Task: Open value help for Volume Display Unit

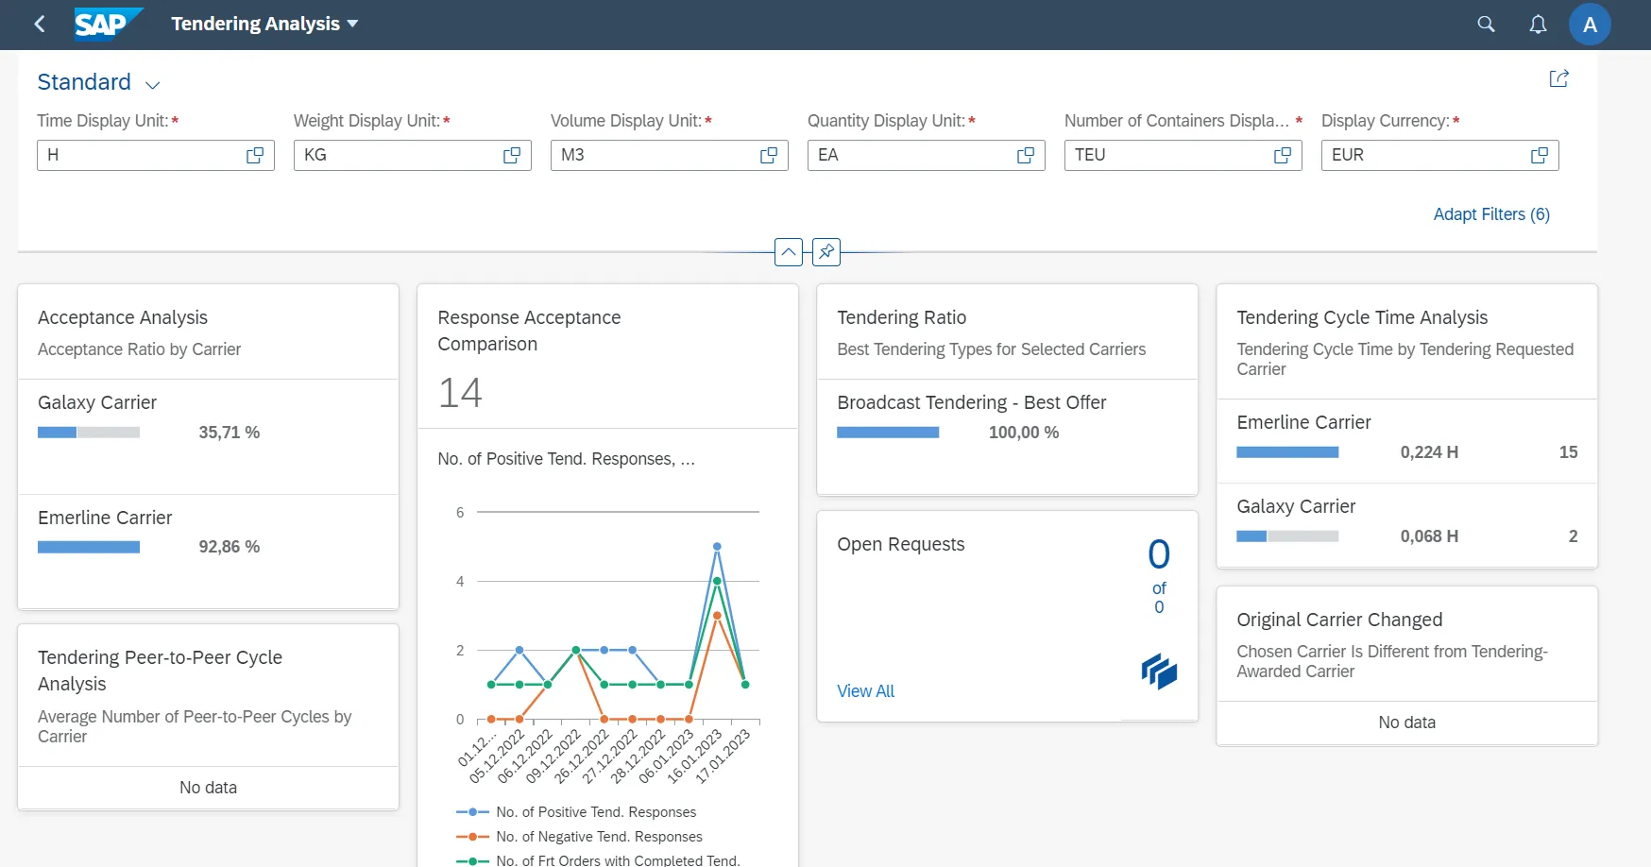Action: (769, 155)
